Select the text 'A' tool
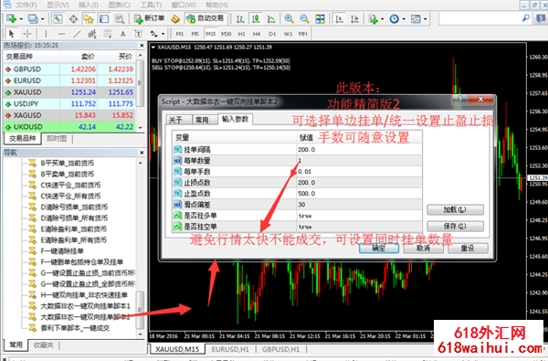This screenshot has width=548, height=361. 122,34
